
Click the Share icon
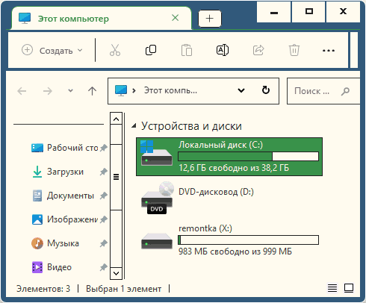[x=258, y=50]
